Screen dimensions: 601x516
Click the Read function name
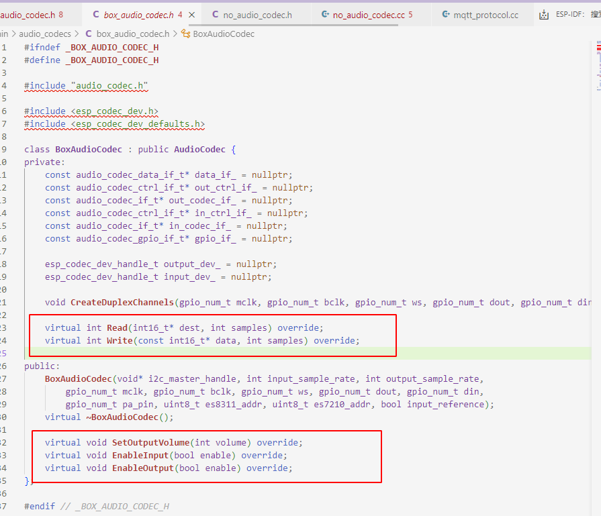click(x=117, y=327)
